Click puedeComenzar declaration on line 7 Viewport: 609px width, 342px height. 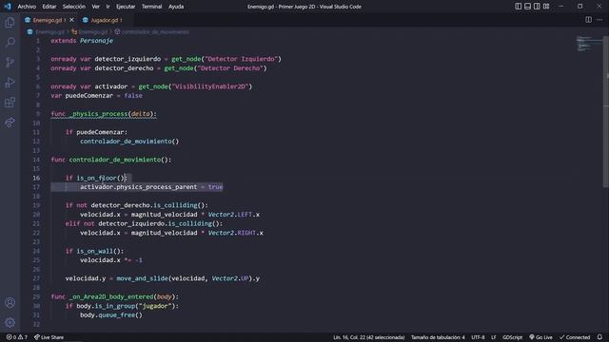(88, 95)
